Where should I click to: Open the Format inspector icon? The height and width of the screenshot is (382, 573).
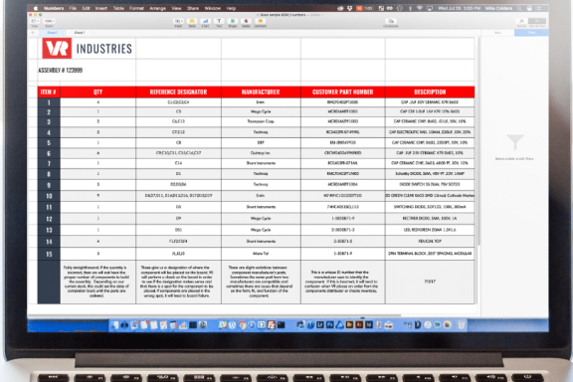pos(521,21)
